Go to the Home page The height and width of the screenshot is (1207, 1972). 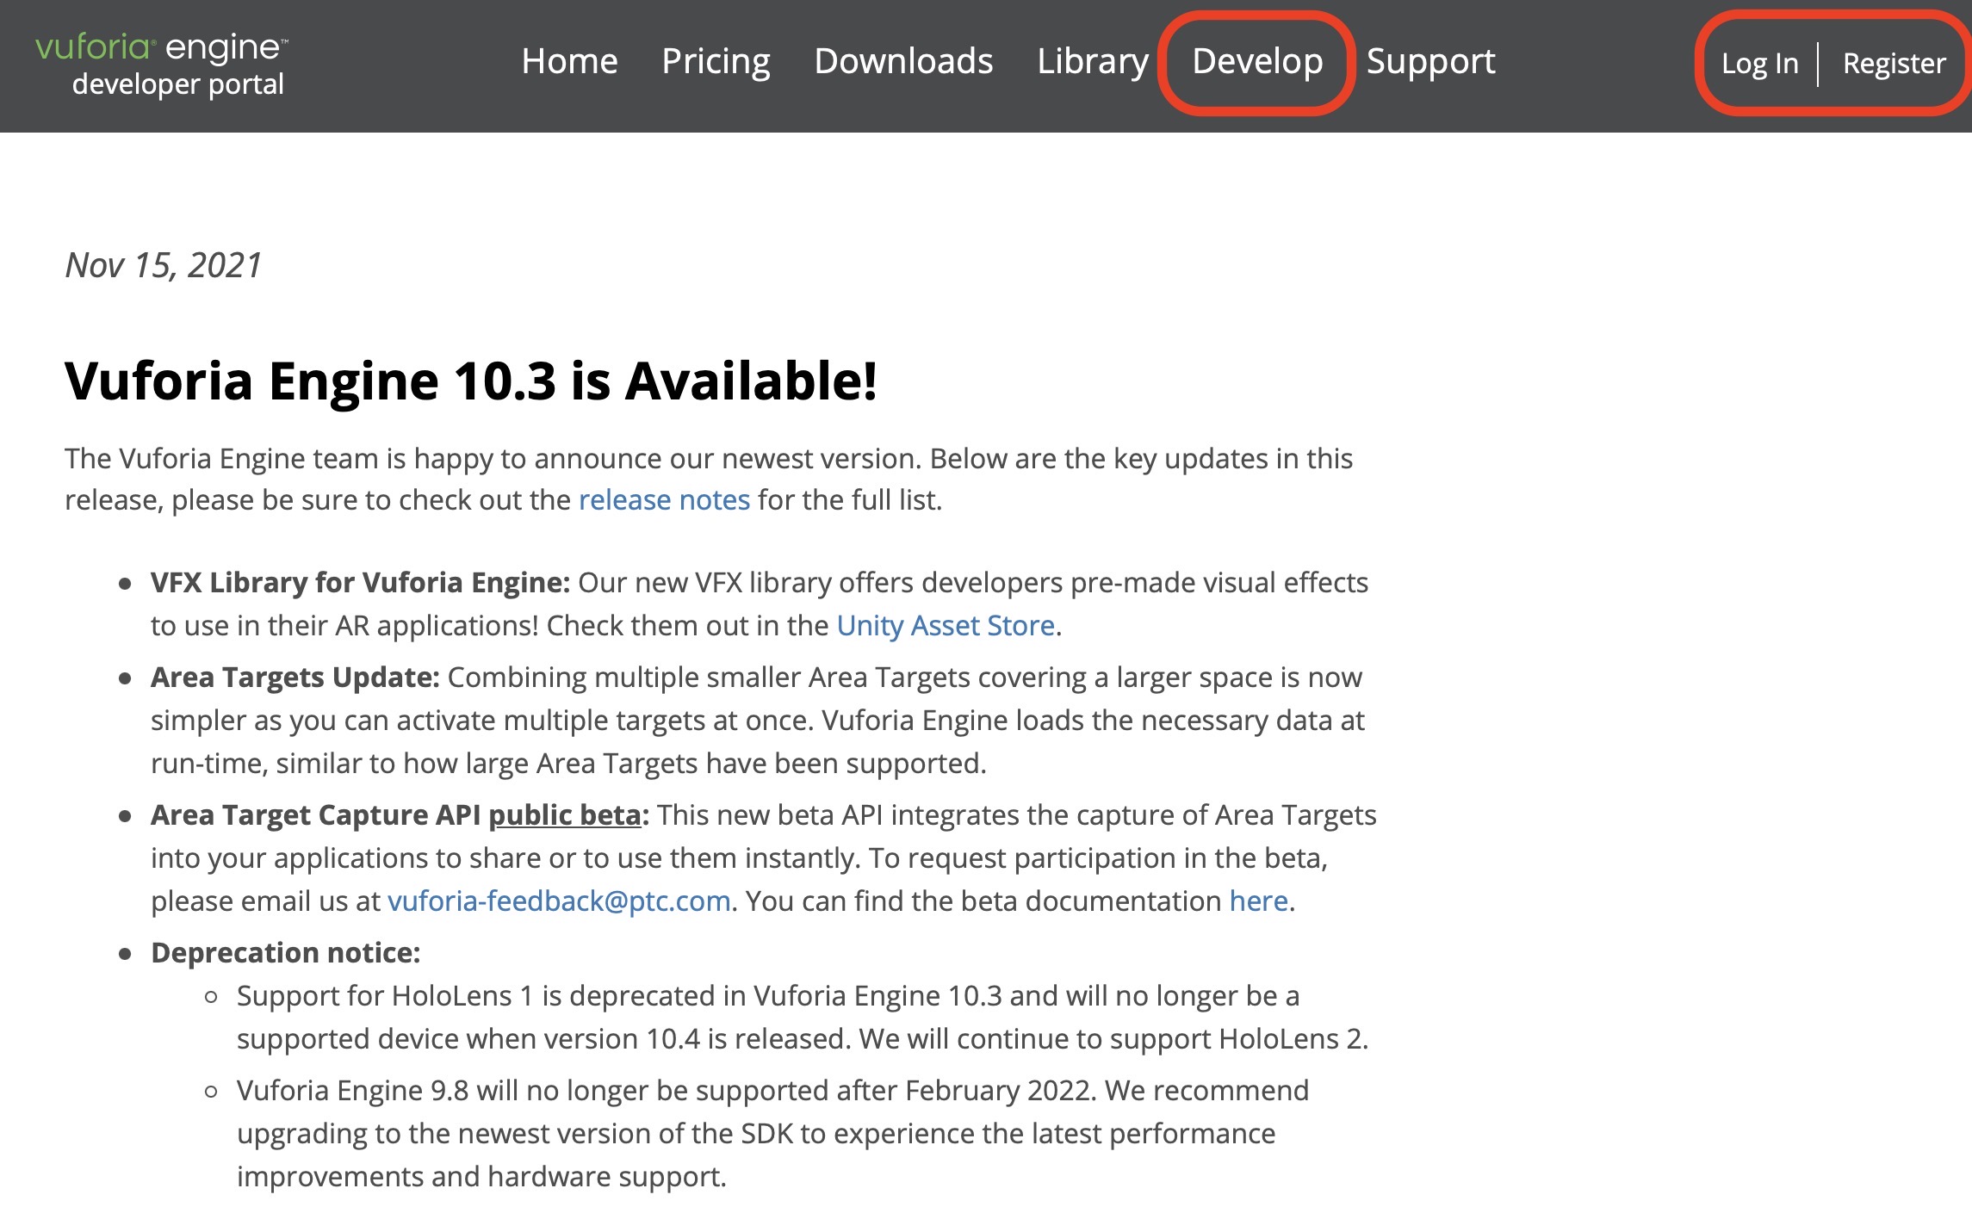pos(569,62)
